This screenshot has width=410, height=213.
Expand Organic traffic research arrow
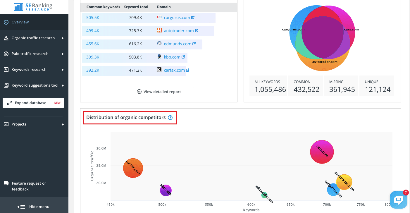[63, 38]
